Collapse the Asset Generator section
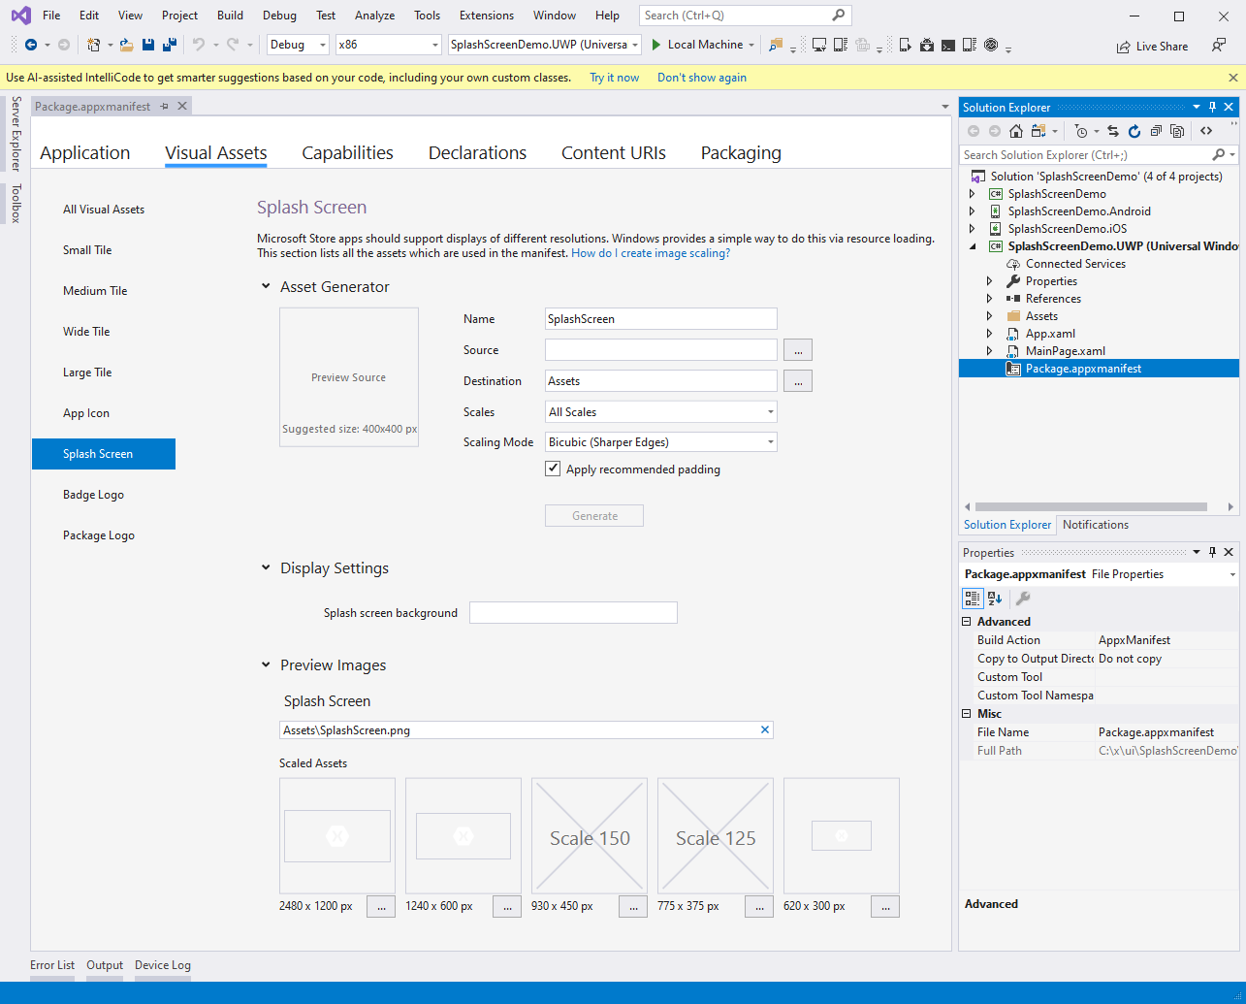1246x1004 pixels. pyautogui.click(x=266, y=287)
